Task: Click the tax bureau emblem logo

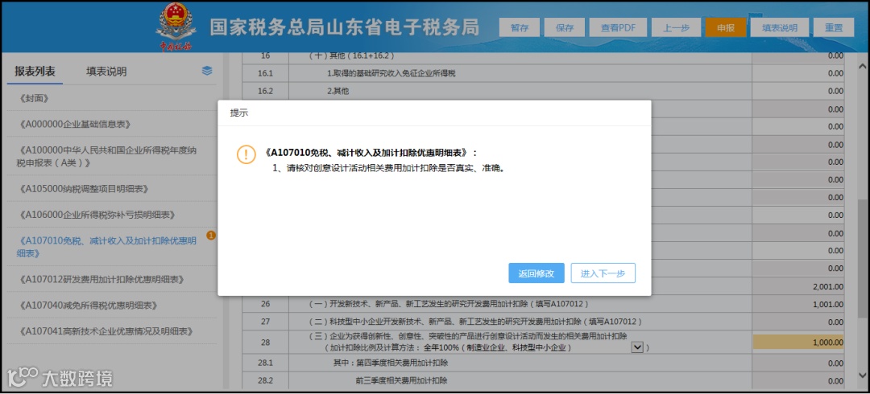Action: [175, 26]
